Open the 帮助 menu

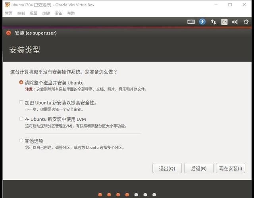(71, 13)
